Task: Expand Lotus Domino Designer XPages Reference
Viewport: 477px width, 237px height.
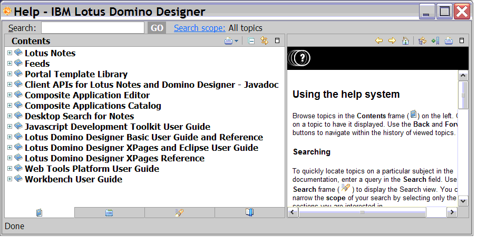Action: point(9,158)
